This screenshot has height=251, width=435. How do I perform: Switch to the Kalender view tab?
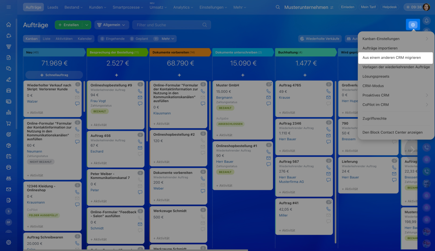click(x=85, y=39)
